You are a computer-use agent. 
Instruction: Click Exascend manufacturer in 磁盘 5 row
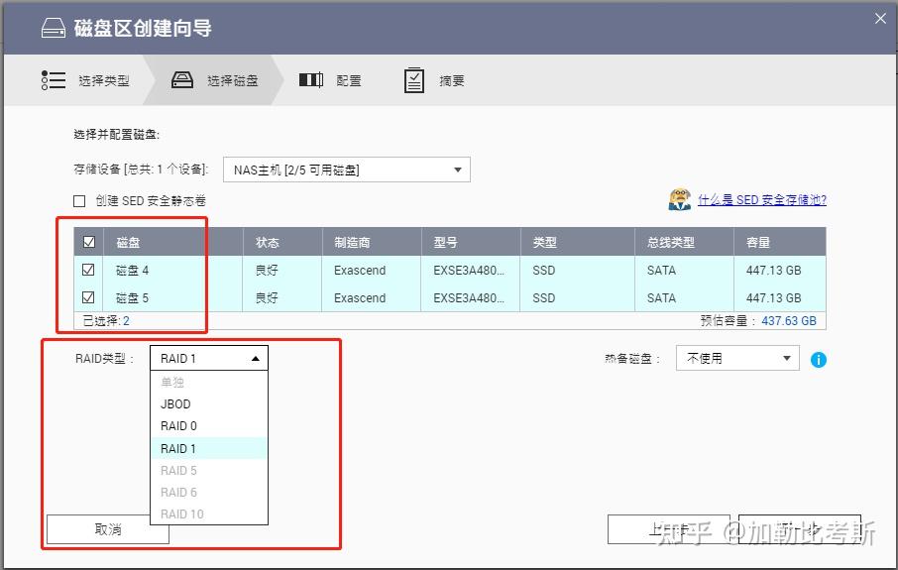click(x=360, y=298)
